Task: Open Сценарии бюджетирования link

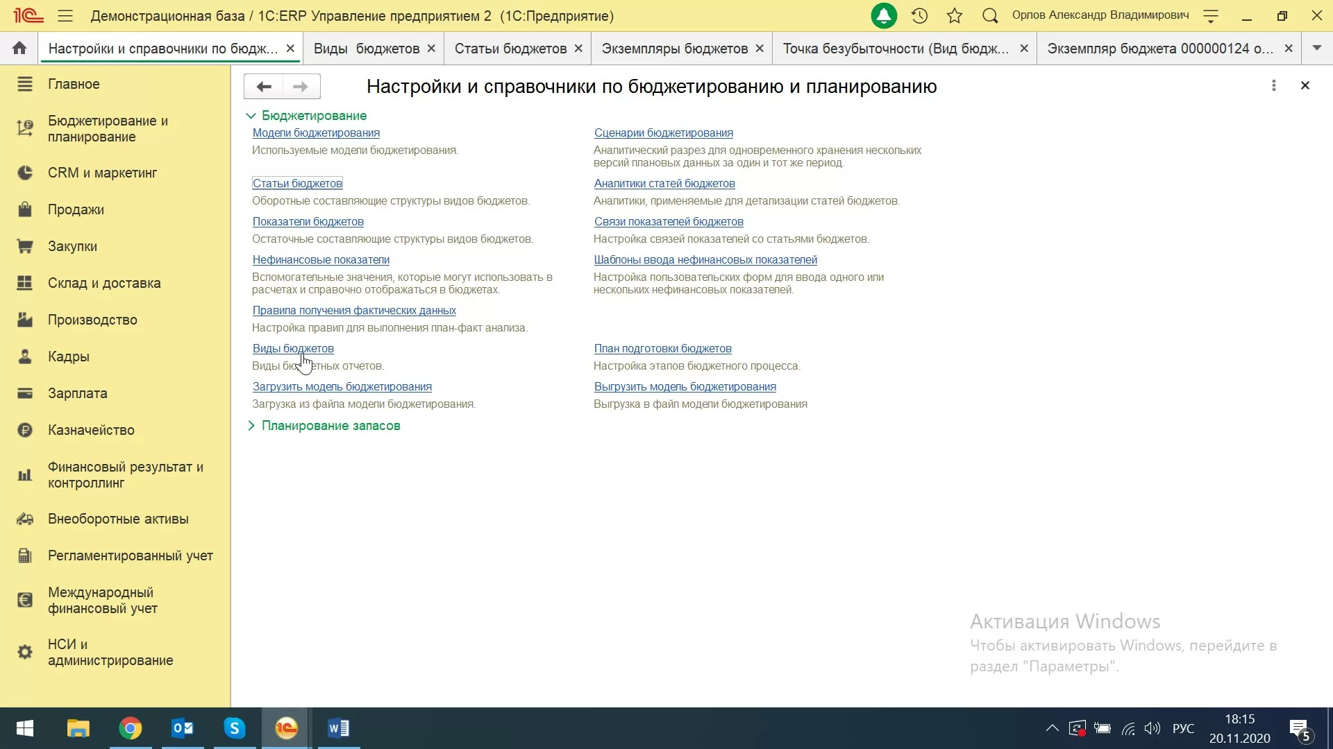Action: 663,133
